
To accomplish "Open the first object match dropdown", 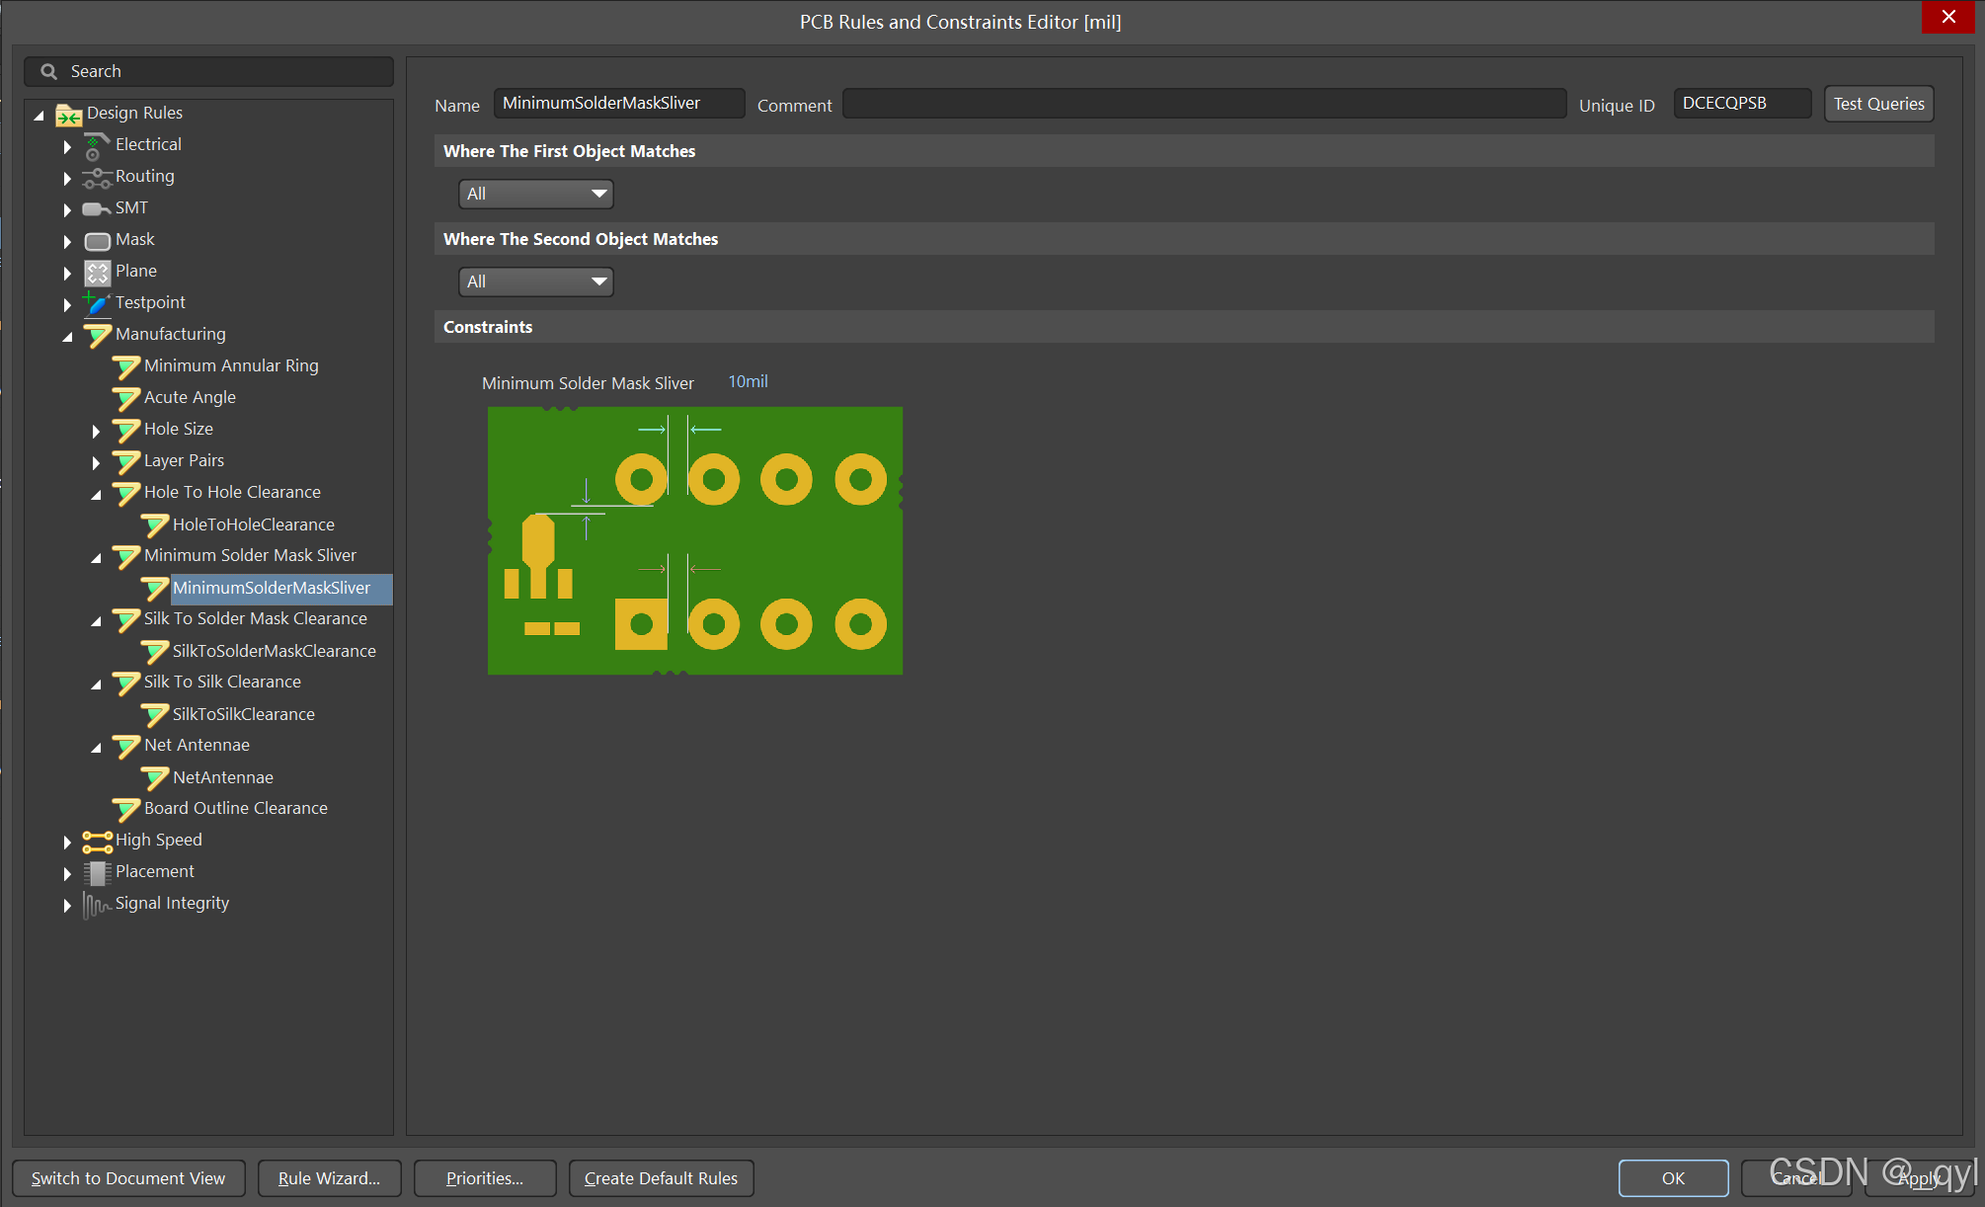I will coord(535,194).
